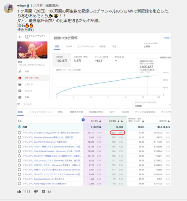Select the チャンネル登録状況 tab

click(145, 112)
